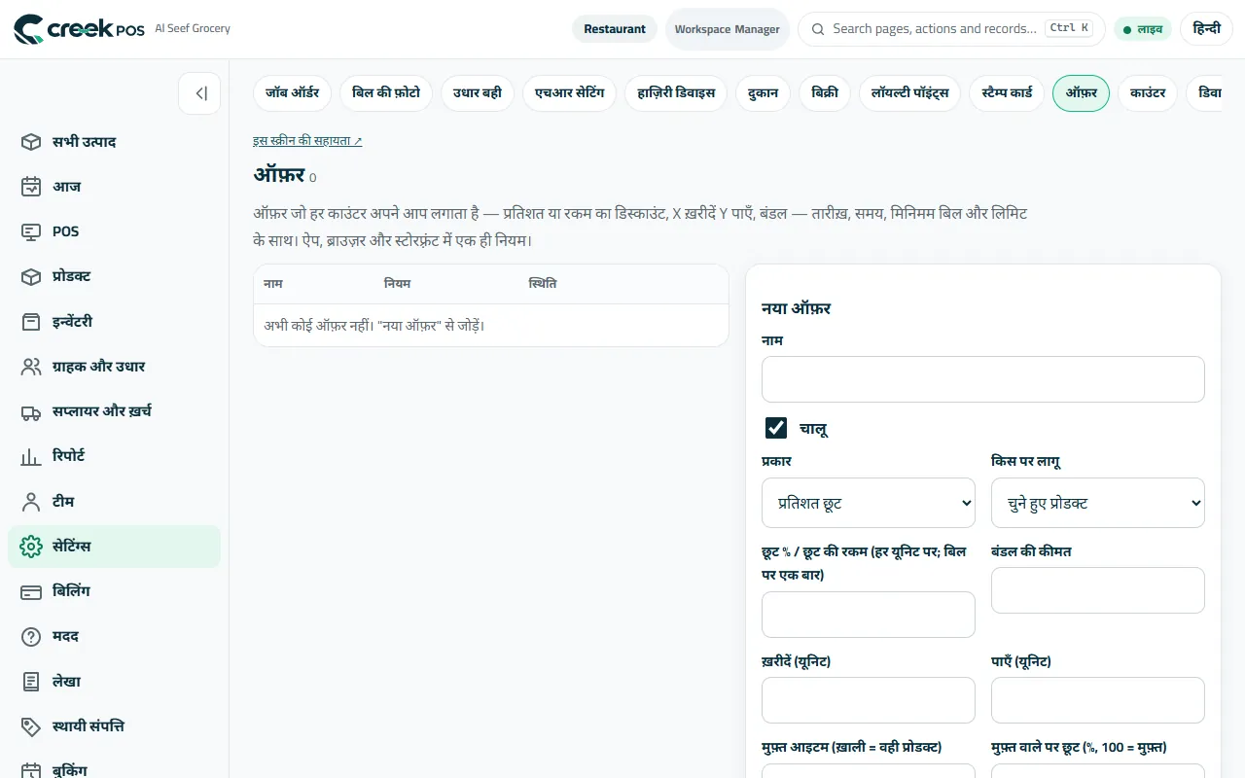Open the प्रकार dropdown showing प्रतिशत छूट
Viewport: 1245px width, 778px height.
(x=869, y=503)
